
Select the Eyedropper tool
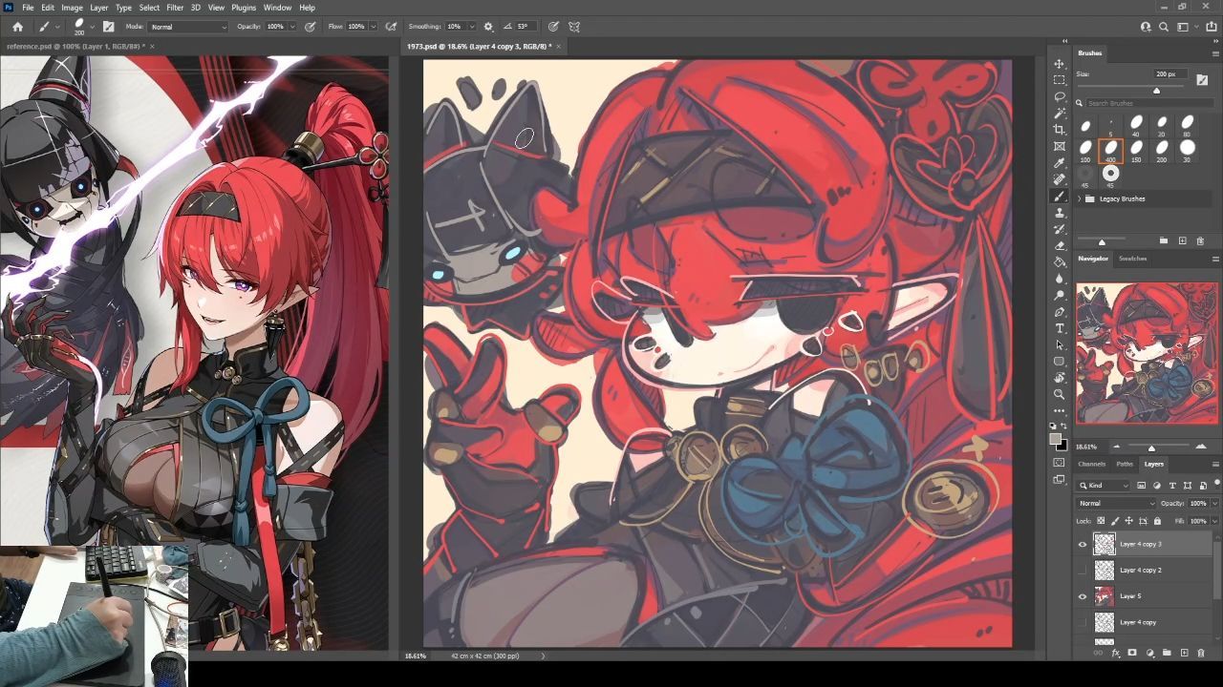tap(1059, 163)
